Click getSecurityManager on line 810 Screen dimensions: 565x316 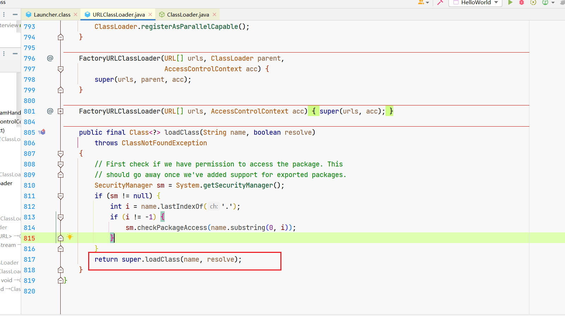point(238,185)
